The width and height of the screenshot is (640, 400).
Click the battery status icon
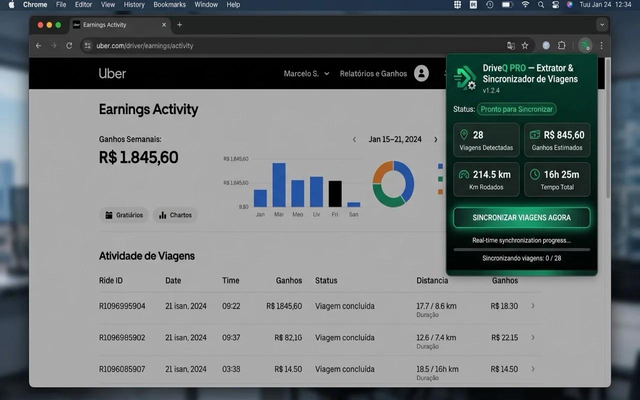[x=507, y=4]
